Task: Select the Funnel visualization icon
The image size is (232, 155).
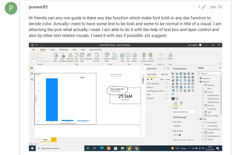Action: point(177,80)
